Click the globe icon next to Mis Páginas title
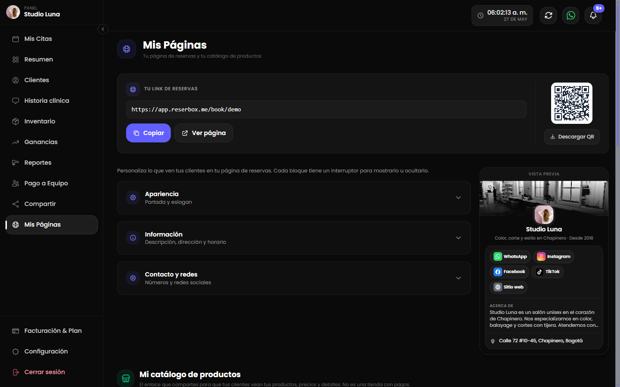 (127, 49)
